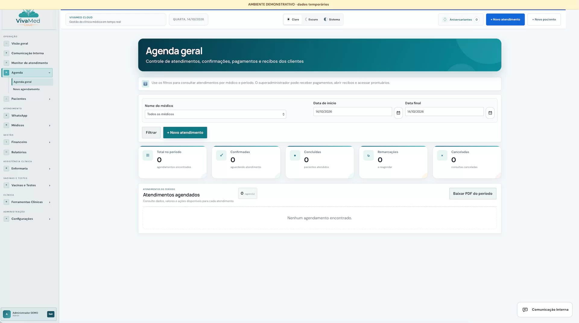Viewport: 579px width, 323px height.
Task: Click the teal Novo atendimento button
Action: tap(185, 133)
